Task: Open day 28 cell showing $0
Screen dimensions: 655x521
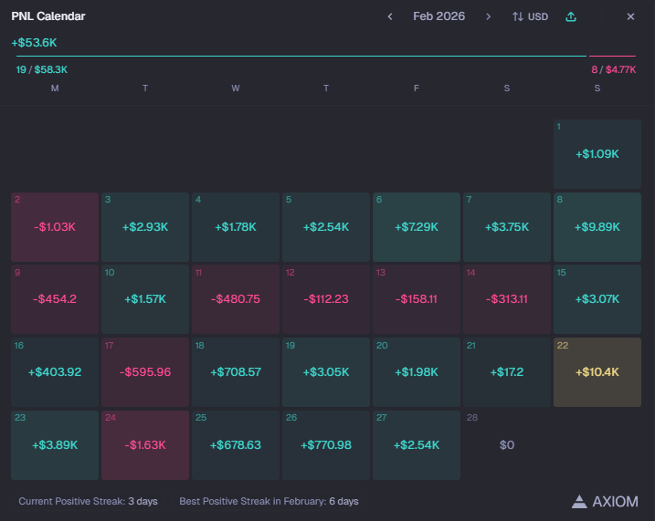Action: click(507, 445)
